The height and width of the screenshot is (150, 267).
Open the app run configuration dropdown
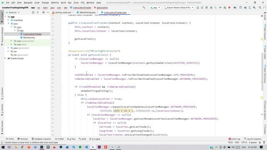[x=155, y=7]
